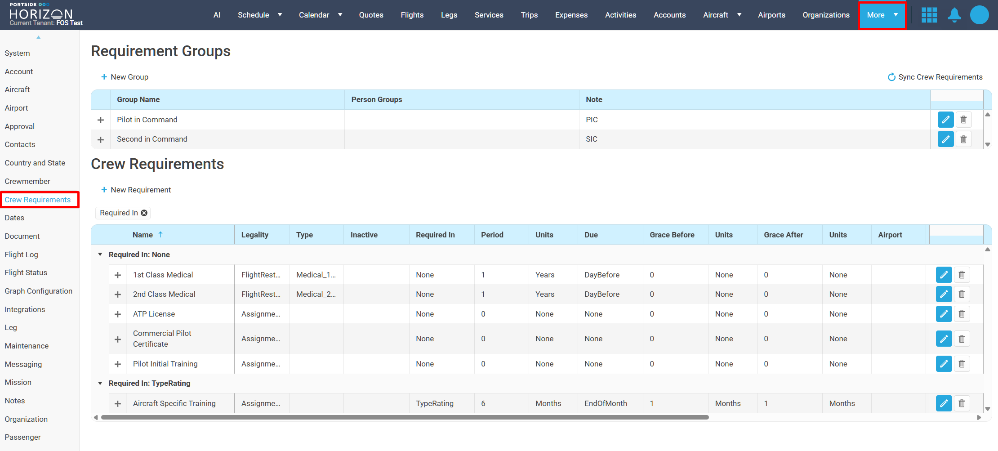The image size is (998, 451).
Task: Select Crewmember in the sidebar
Action: 27,181
